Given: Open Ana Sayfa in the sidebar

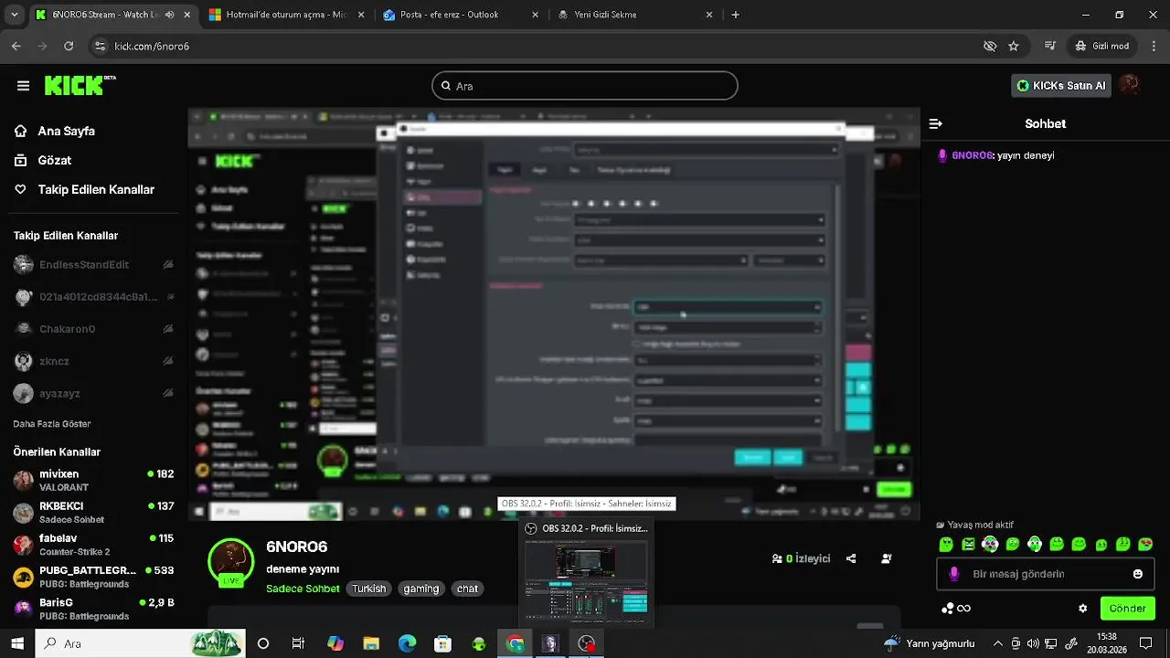Looking at the screenshot, I should click(x=55, y=131).
